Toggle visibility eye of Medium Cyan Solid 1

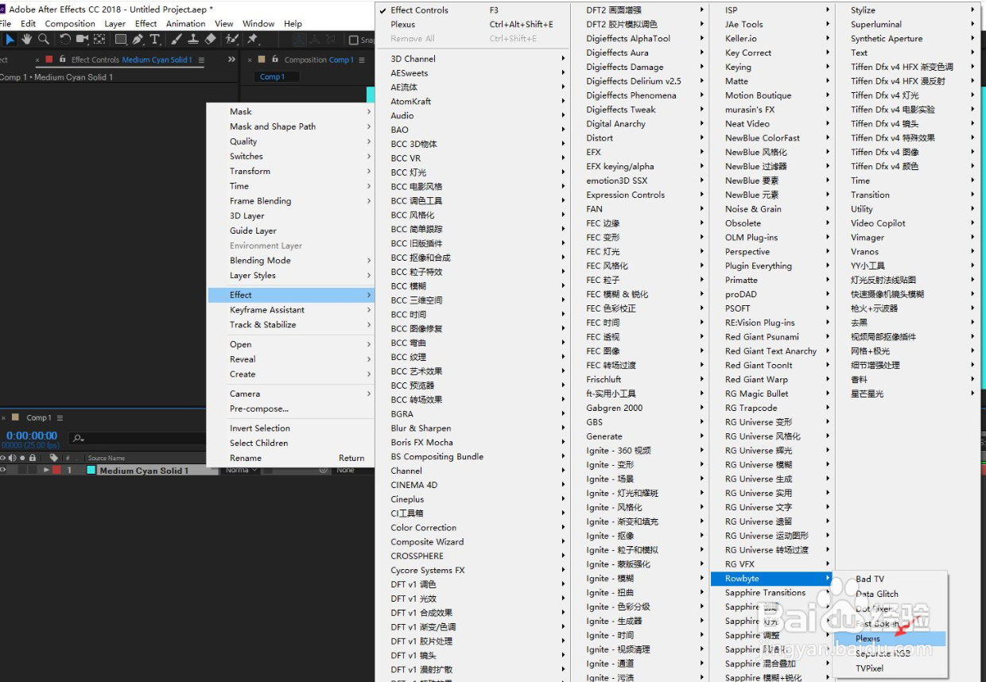[4, 471]
